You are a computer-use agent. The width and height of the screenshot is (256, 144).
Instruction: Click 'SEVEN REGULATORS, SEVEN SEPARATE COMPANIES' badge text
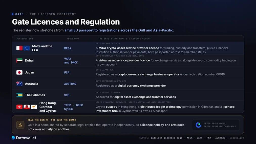point(220,125)
